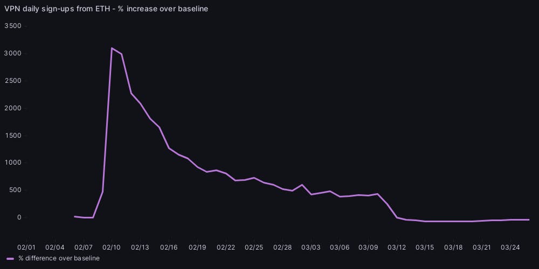The image size is (539, 269).
Task: Click the chart title about VPN sign-ups
Action: (x=106, y=9)
